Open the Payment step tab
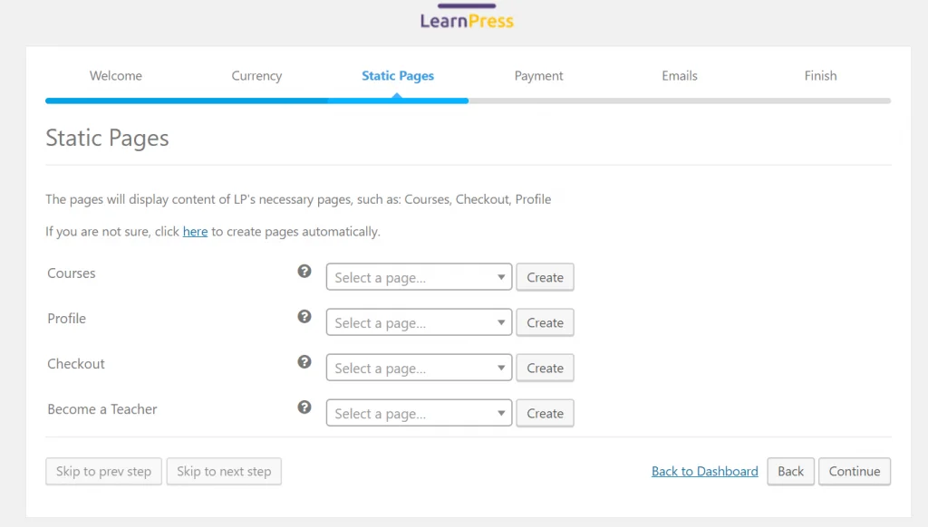Image resolution: width=928 pixels, height=527 pixels. pyautogui.click(x=538, y=76)
